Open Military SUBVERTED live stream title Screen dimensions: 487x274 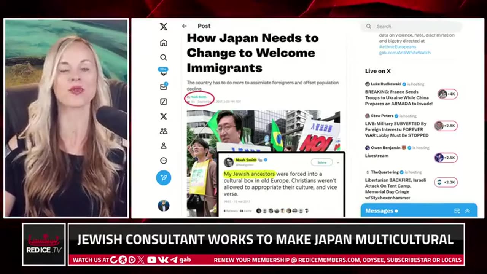397,129
